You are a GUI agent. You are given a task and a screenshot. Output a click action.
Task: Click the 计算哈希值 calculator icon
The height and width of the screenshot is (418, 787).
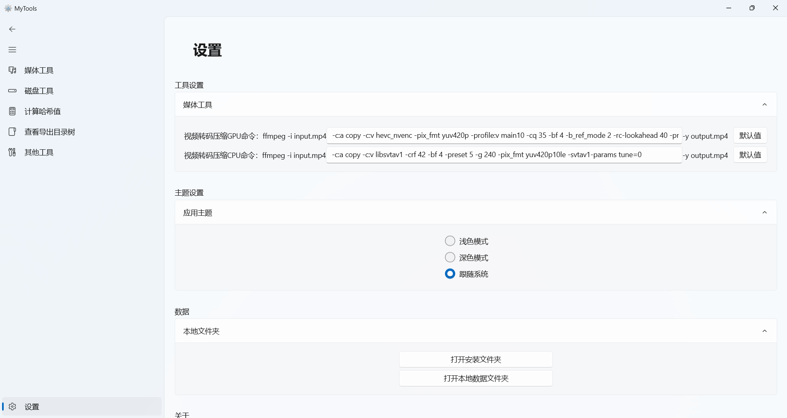pos(12,111)
